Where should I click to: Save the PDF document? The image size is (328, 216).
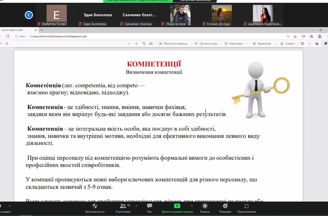coord(310,44)
